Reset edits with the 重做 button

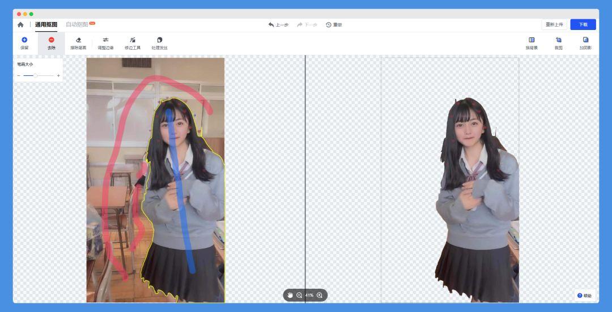[334, 25]
